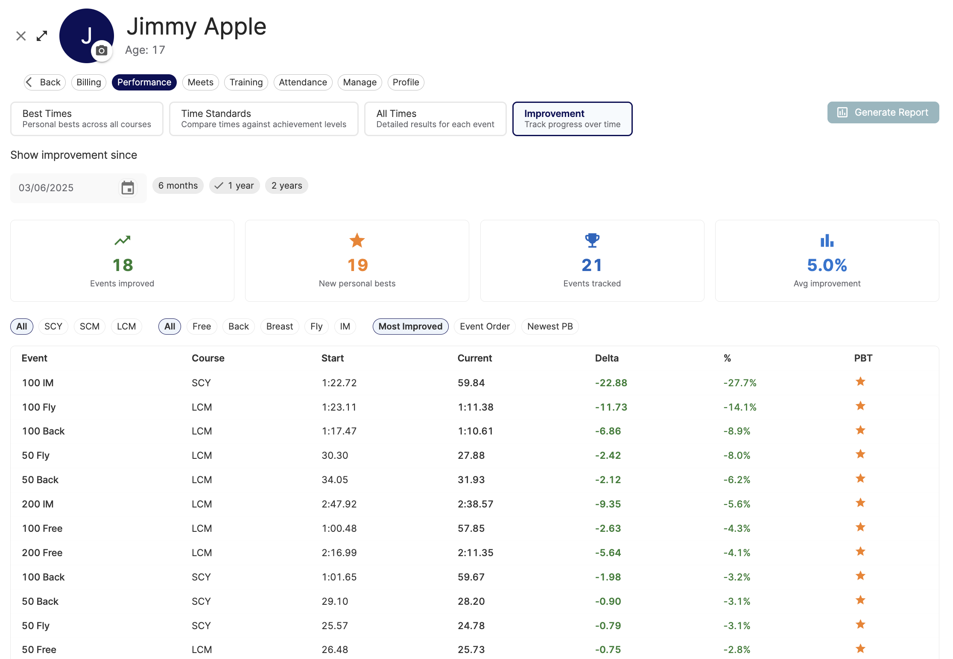Click the trophy icon in Events tracked
The width and height of the screenshot is (953, 659).
(x=592, y=240)
